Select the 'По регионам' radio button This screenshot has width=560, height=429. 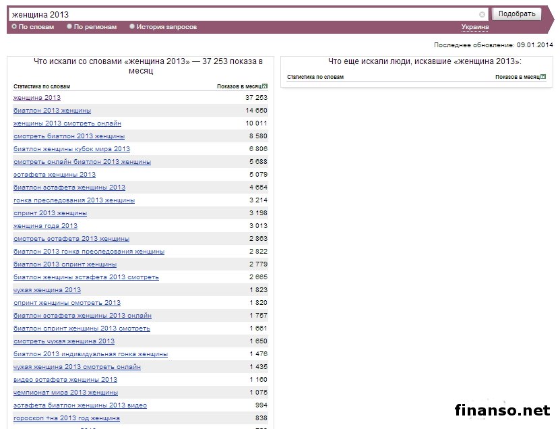[69, 27]
